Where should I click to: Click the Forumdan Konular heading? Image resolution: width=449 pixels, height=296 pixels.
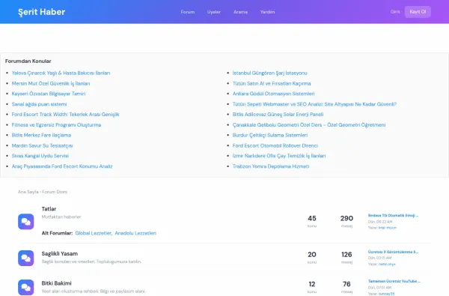pos(28,61)
